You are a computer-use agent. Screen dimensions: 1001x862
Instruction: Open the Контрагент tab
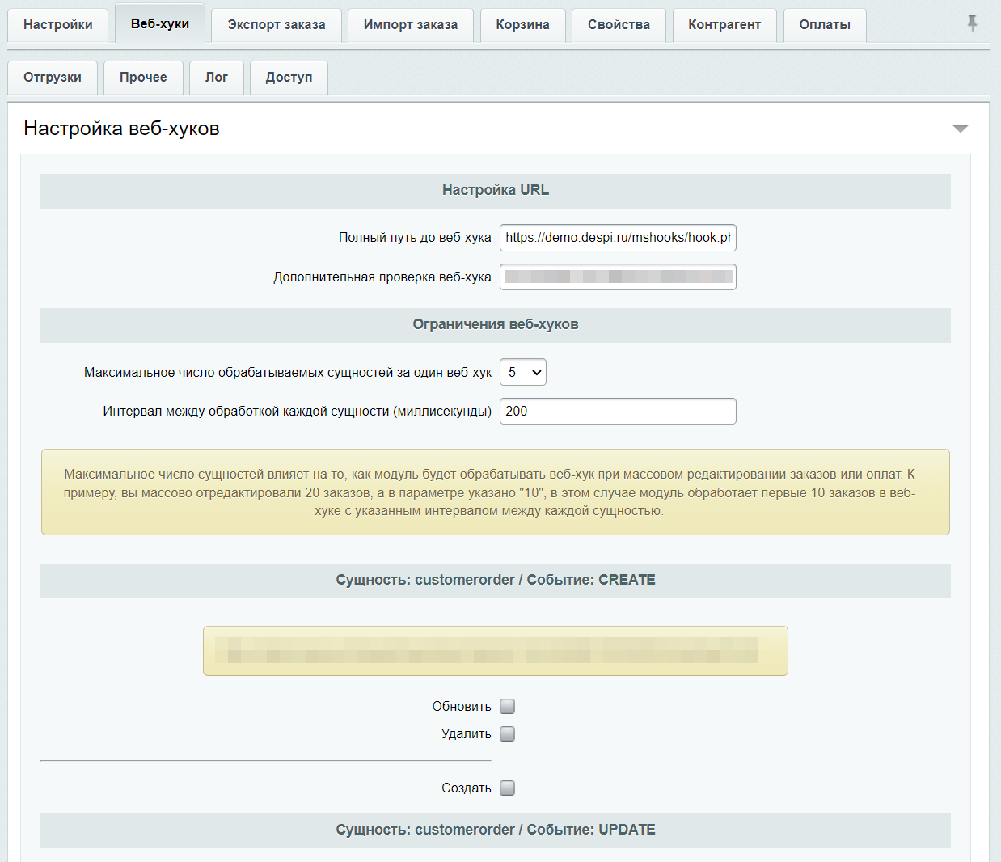724,25
